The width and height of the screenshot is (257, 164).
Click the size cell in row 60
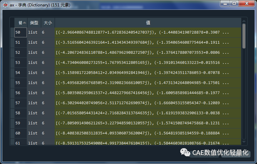pos(48,133)
